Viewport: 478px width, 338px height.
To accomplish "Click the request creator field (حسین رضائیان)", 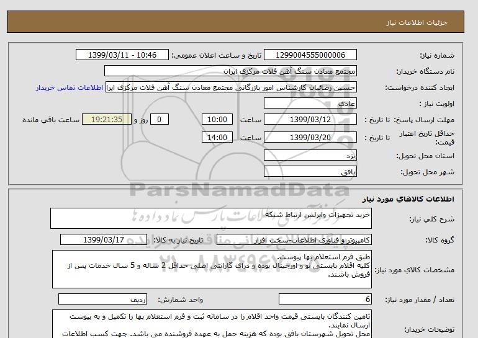I will 231,87.
